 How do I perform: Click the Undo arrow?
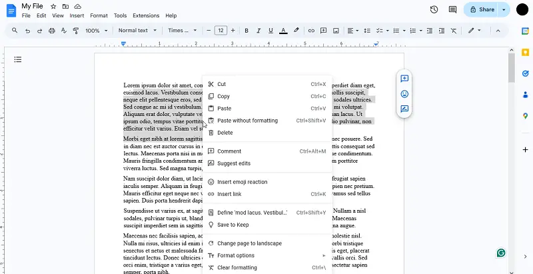[27, 31]
